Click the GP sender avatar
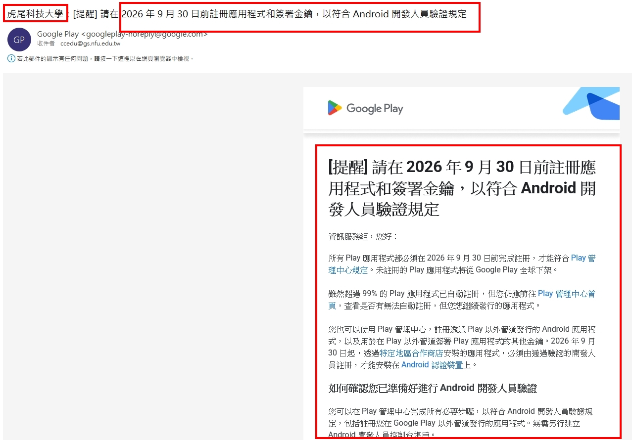632x440 pixels. tap(19, 40)
